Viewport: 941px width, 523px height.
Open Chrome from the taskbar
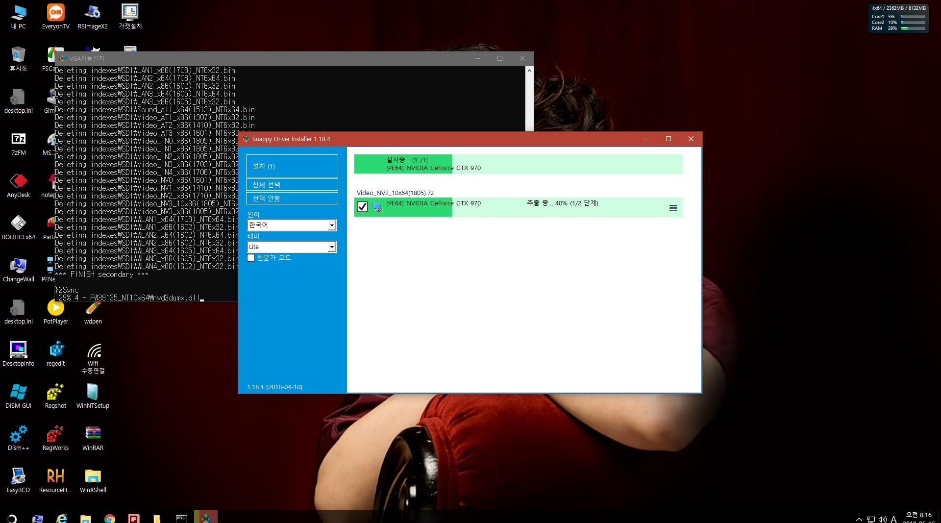[x=110, y=518]
